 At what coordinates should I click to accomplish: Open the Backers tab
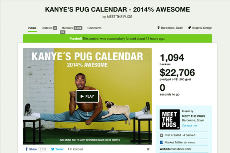pyautogui.click(x=72, y=28)
